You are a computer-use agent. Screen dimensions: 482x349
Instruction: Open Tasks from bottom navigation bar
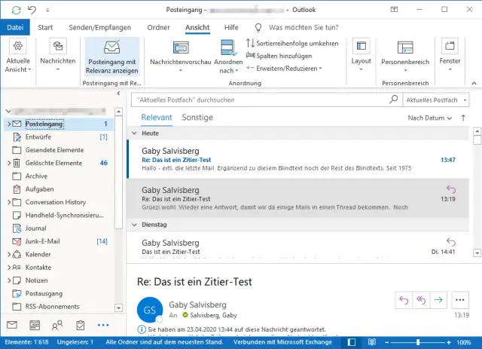tap(81, 326)
